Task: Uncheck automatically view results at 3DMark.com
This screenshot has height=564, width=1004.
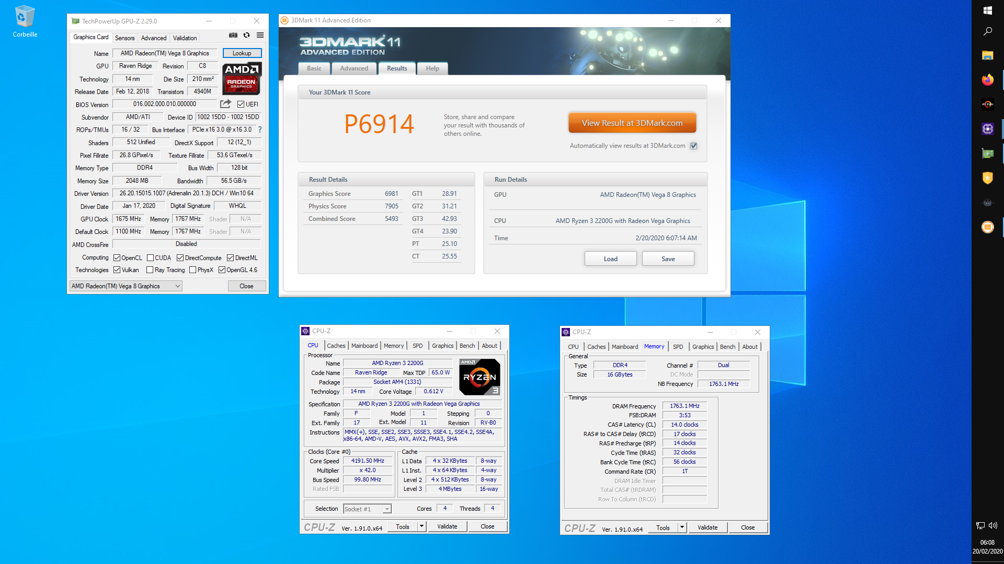Action: point(693,146)
